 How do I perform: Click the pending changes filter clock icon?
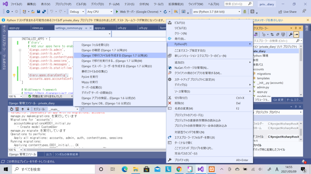point(264,34)
